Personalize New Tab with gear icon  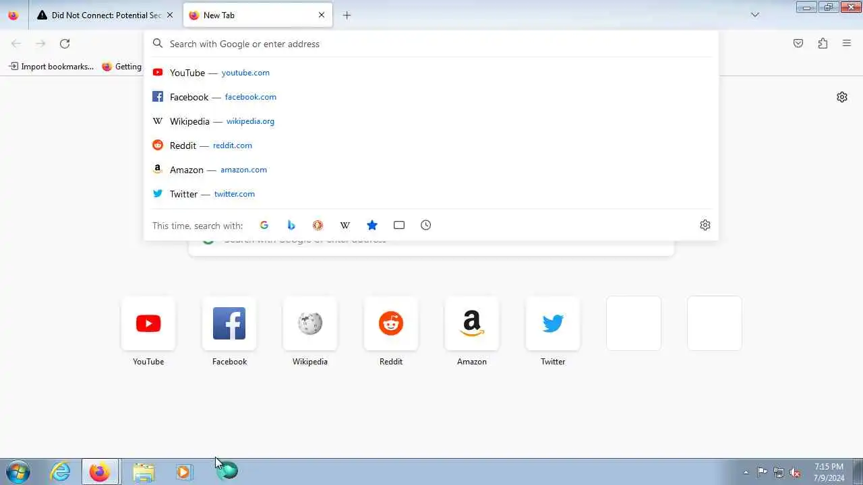pos(842,97)
